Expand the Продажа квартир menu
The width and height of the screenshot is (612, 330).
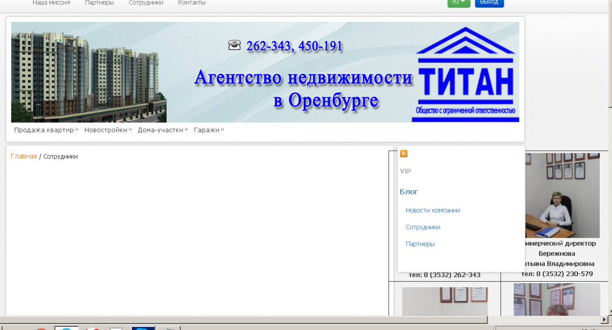pos(46,130)
